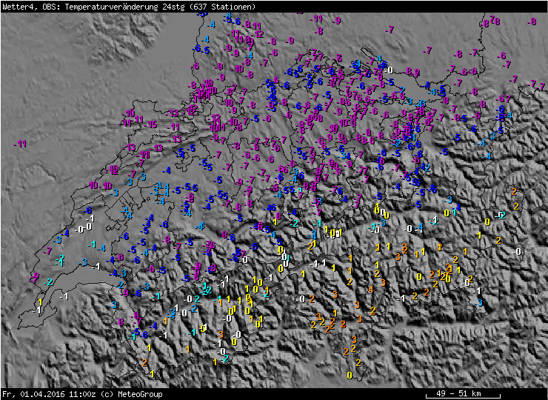
Task: Click the isolated -7 station at top center
Action: click(390, 30)
